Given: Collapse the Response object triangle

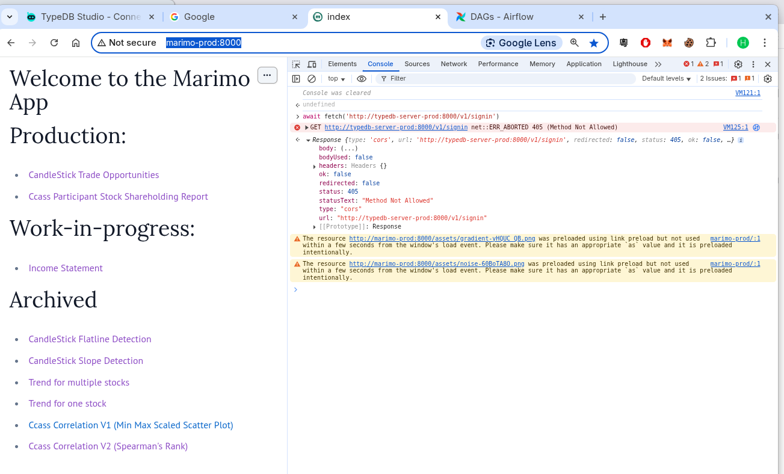Looking at the screenshot, I should click(x=308, y=140).
